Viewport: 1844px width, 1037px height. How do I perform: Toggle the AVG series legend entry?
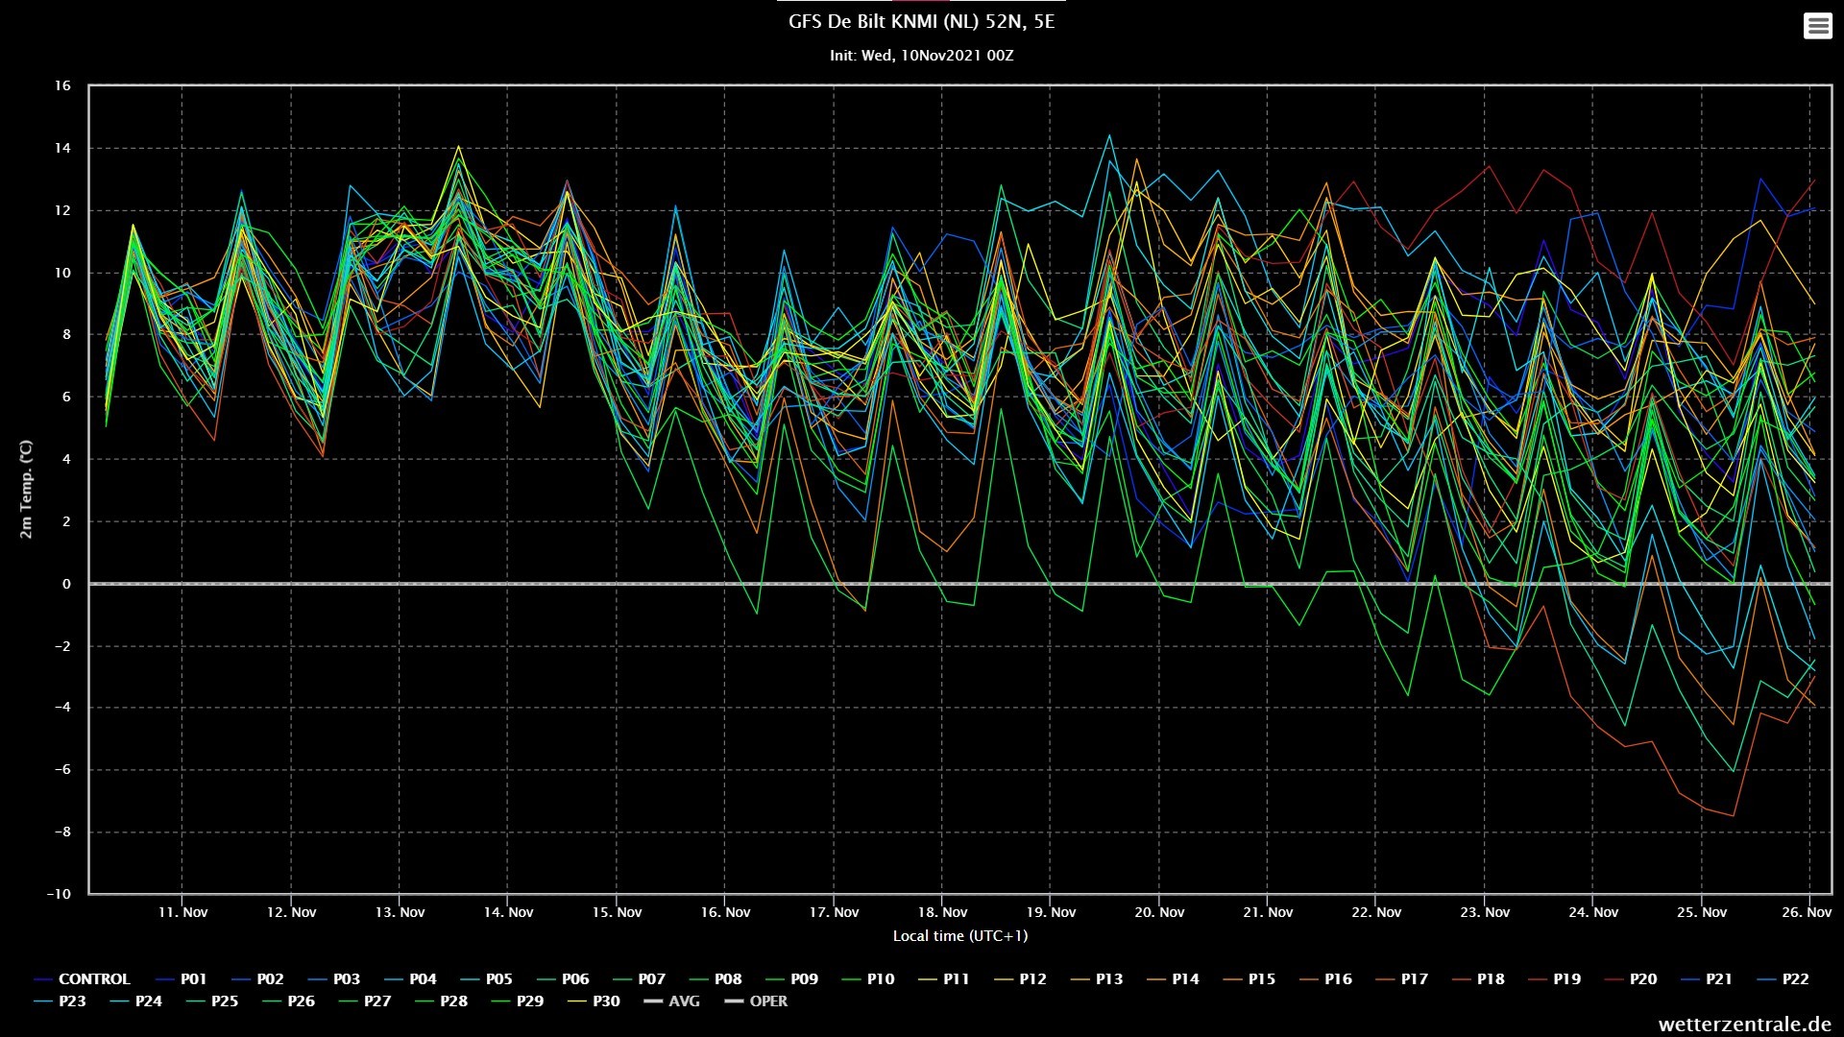(x=671, y=1001)
